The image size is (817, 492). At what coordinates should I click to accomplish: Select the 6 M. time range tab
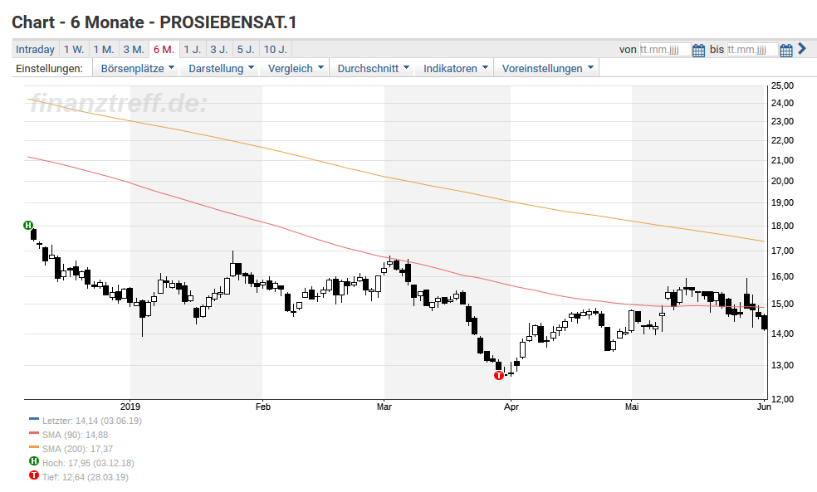pos(164,50)
